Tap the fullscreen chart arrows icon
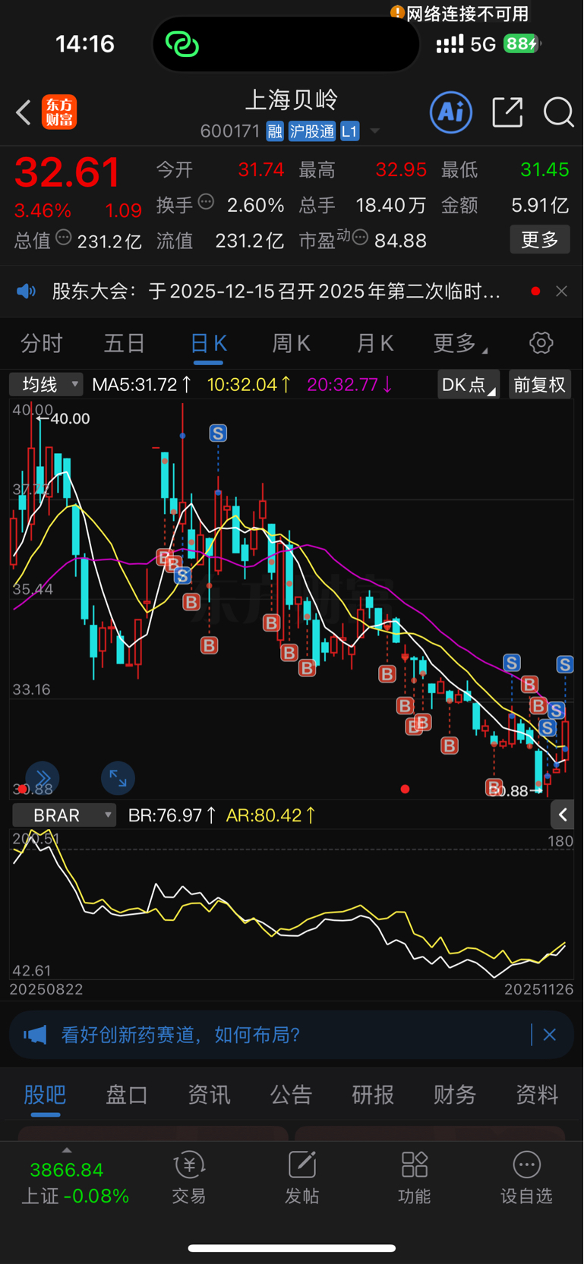 coord(118,778)
